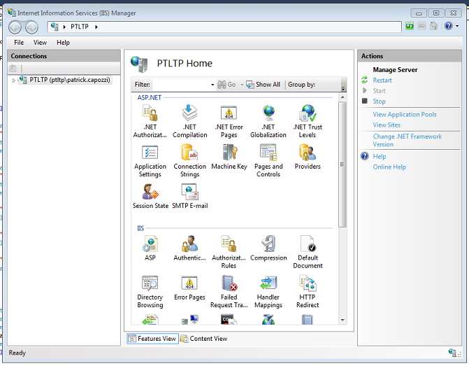Image resolution: width=469 pixels, height=366 pixels.
Task: Open the Filter combo box dropdown
Action: click(x=212, y=85)
